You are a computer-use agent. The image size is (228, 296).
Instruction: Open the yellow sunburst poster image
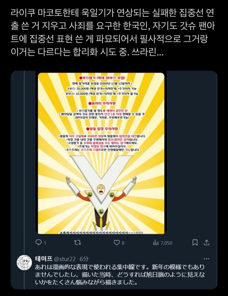101,153
